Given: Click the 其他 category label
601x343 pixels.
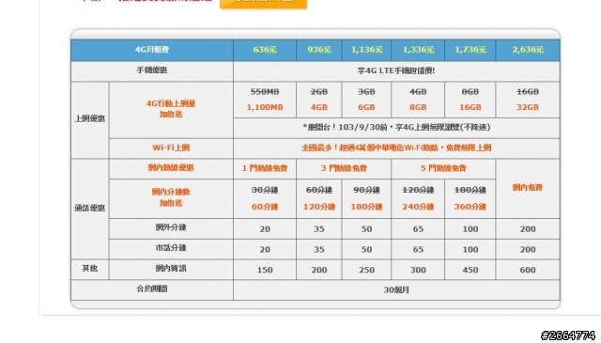Looking at the screenshot, I should [90, 269].
